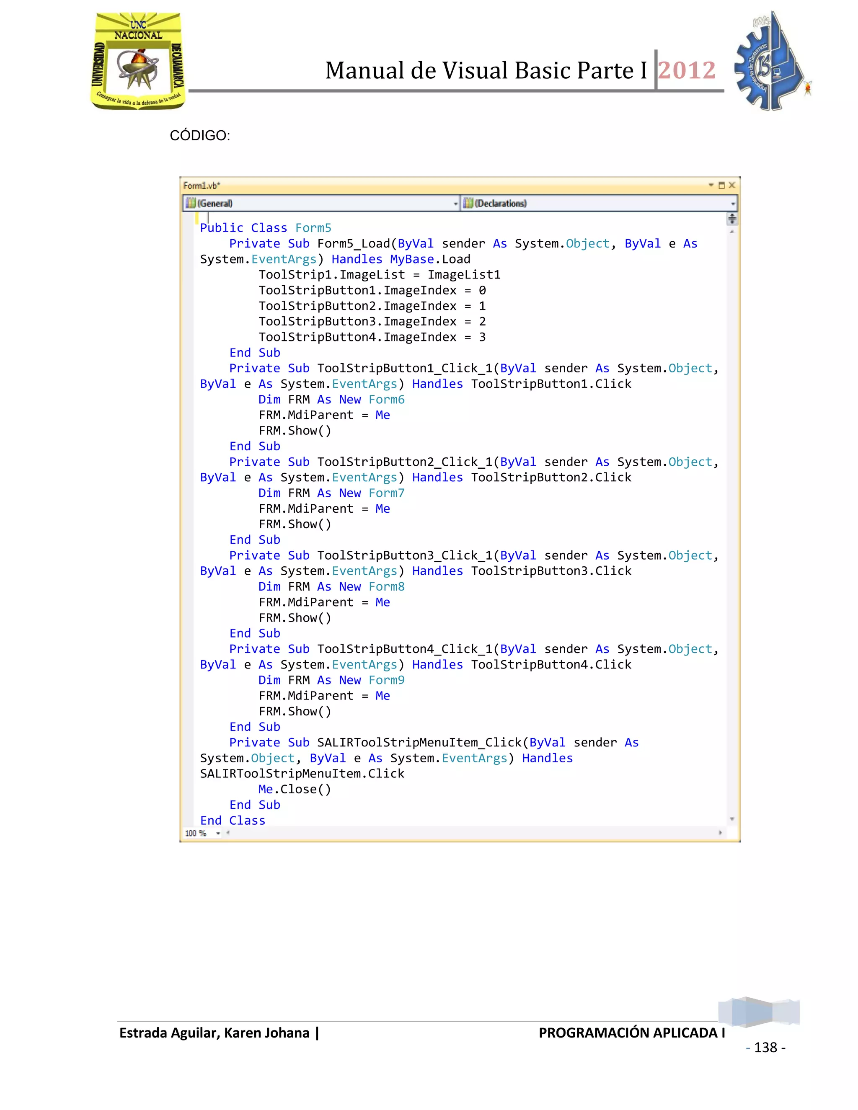Click 'ToolStripButton1.ImageIndex = 0' line

(x=372, y=291)
